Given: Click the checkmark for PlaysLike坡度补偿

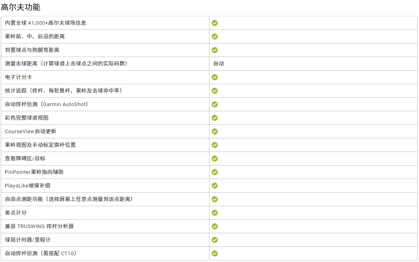Looking at the screenshot, I should tap(215, 186).
